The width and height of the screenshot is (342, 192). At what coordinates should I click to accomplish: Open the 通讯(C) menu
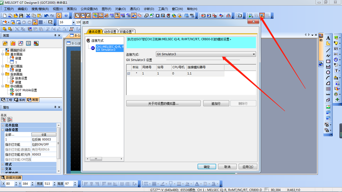[135, 9]
